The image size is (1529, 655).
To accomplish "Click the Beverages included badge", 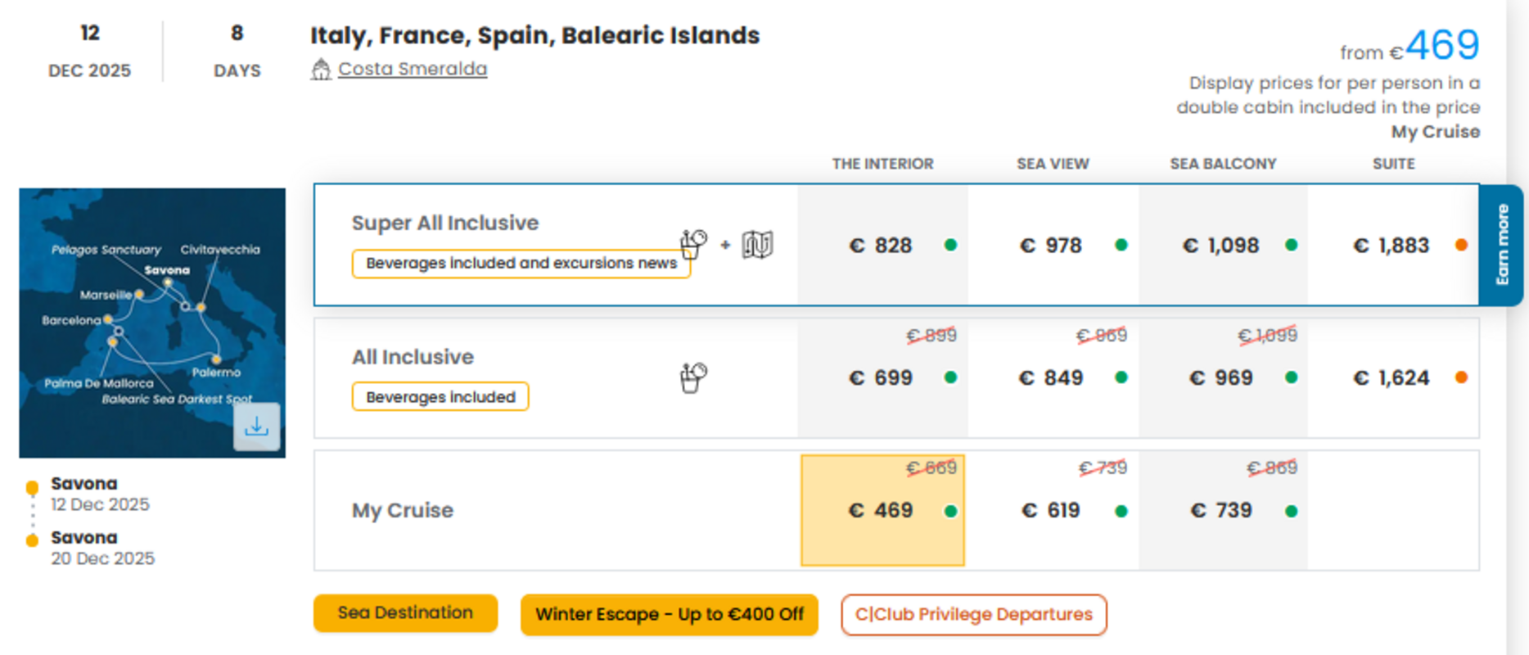I will coord(440,397).
